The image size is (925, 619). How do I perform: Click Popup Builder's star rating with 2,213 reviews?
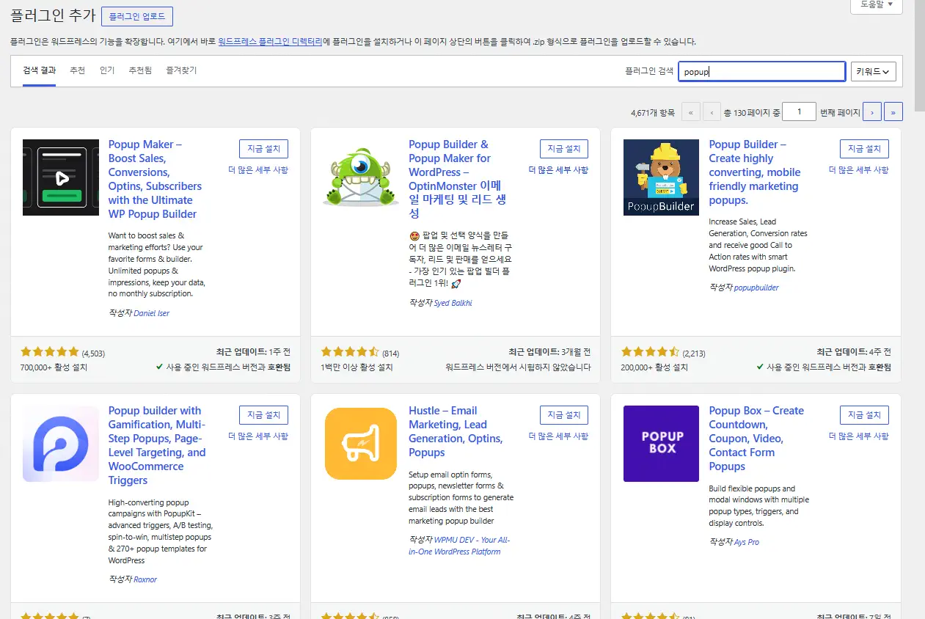pyautogui.click(x=650, y=352)
